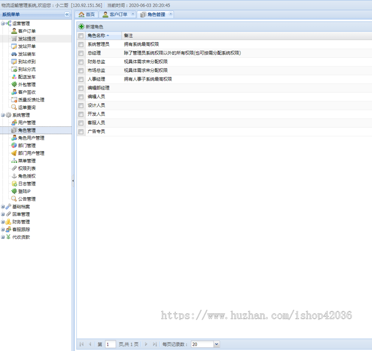Expand the 基础档案 tree node
Viewport: 372px width, 351px height.
(3, 206)
